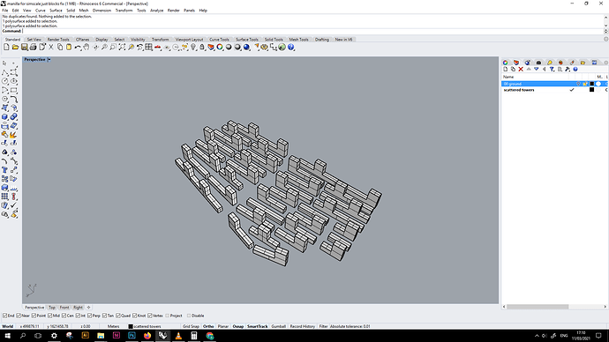
Task: Select the Box solid tool in sidebar
Action: (4, 116)
